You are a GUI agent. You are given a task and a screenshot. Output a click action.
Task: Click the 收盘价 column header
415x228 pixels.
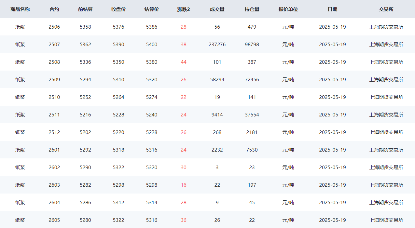pyautogui.click(x=118, y=9)
